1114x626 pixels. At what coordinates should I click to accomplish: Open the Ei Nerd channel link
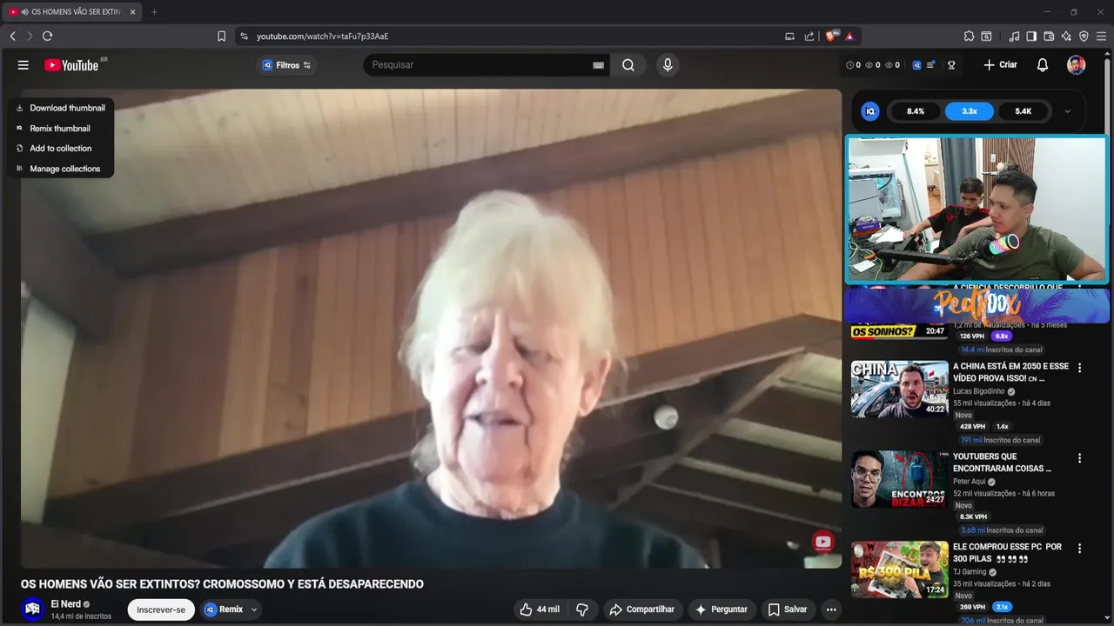coord(66,603)
